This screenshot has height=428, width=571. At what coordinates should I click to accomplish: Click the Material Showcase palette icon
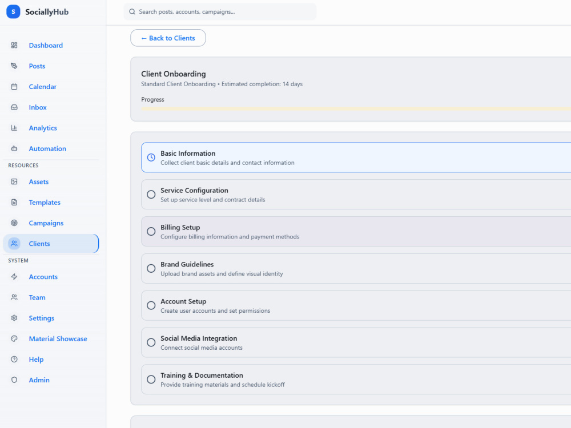pyautogui.click(x=14, y=338)
